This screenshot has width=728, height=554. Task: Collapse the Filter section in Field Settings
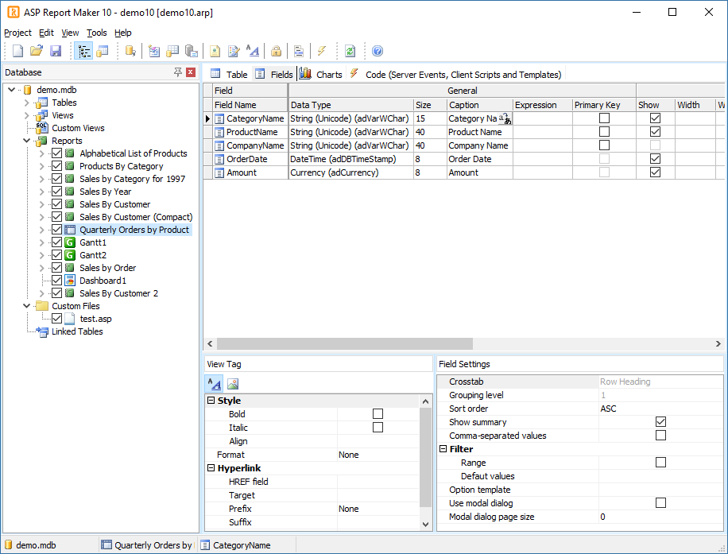point(443,449)
